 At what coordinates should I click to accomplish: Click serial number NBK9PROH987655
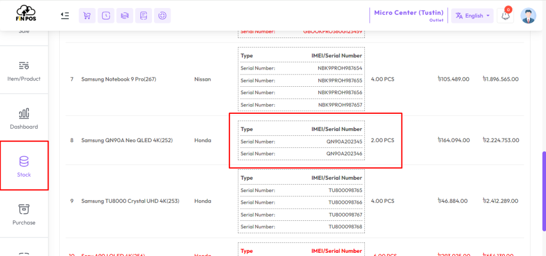340,80
